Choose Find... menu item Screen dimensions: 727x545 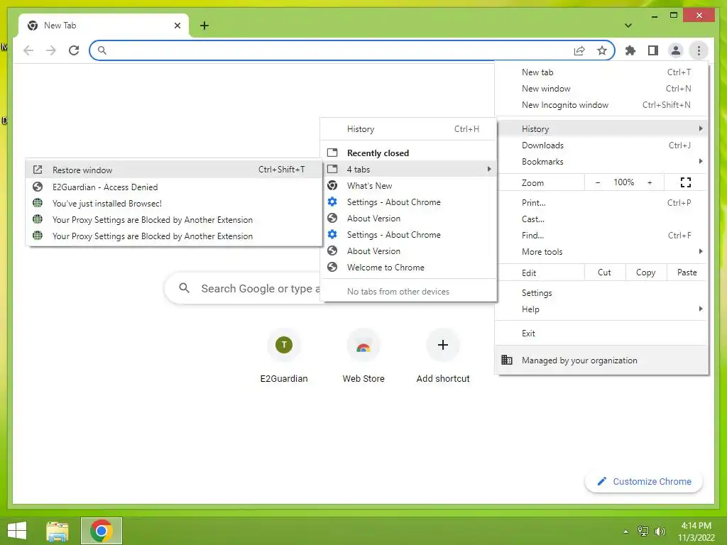pos(601,236)
